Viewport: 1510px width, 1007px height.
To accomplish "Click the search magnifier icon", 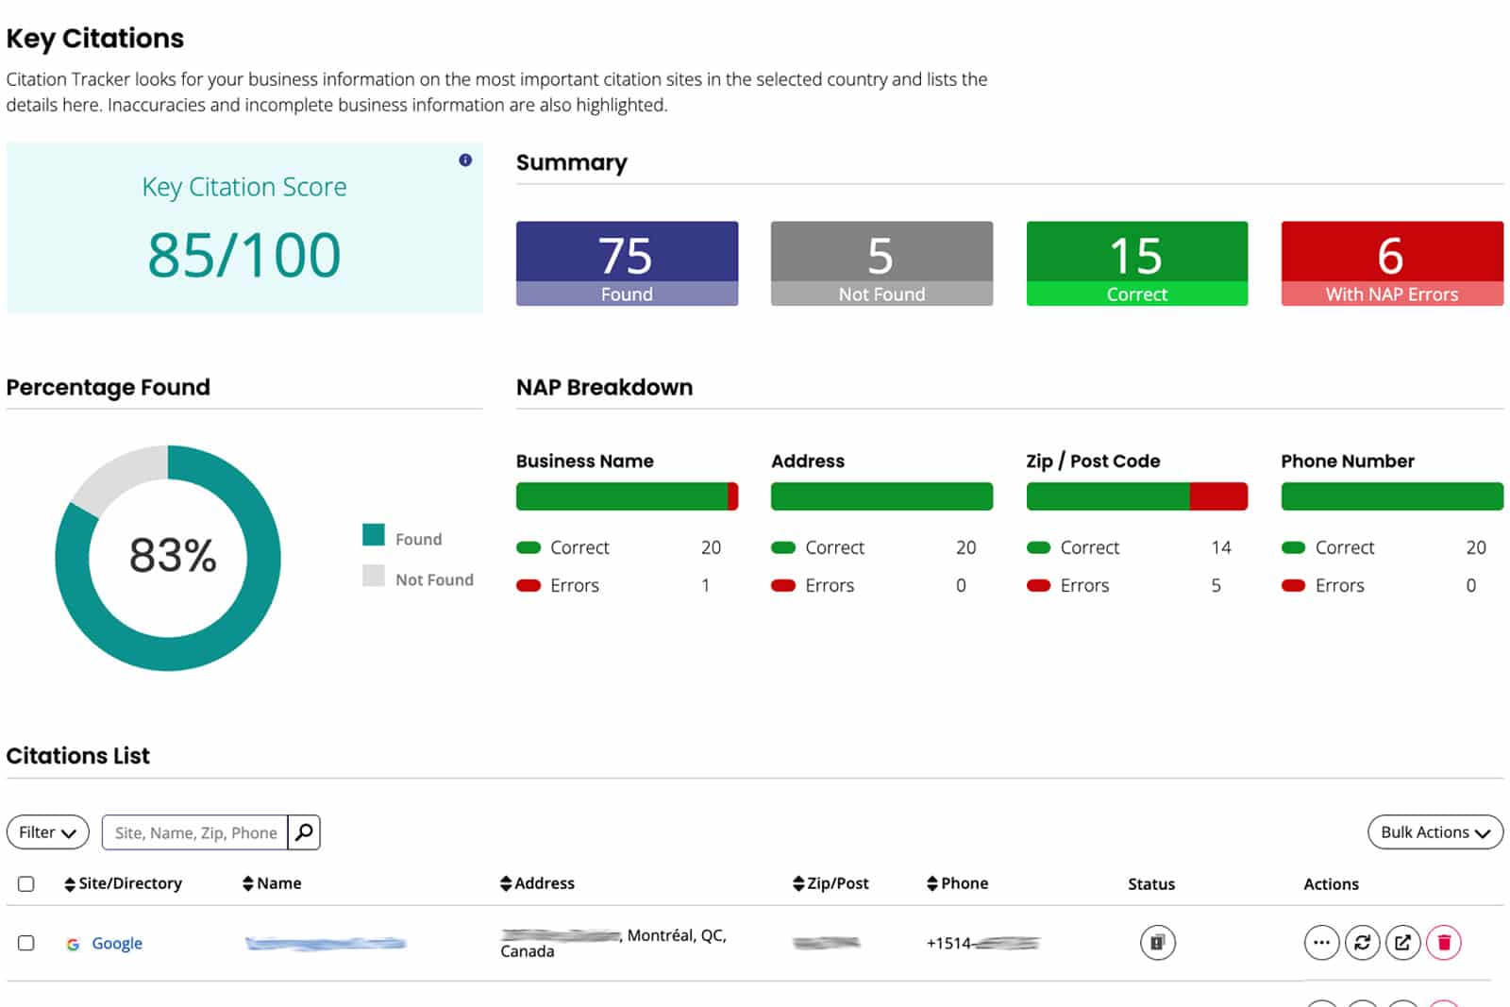I will [x=304, y=832].
